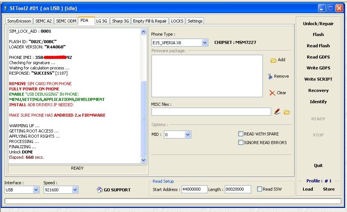Click the SETool2 title bar app icon

click(6, 8)
